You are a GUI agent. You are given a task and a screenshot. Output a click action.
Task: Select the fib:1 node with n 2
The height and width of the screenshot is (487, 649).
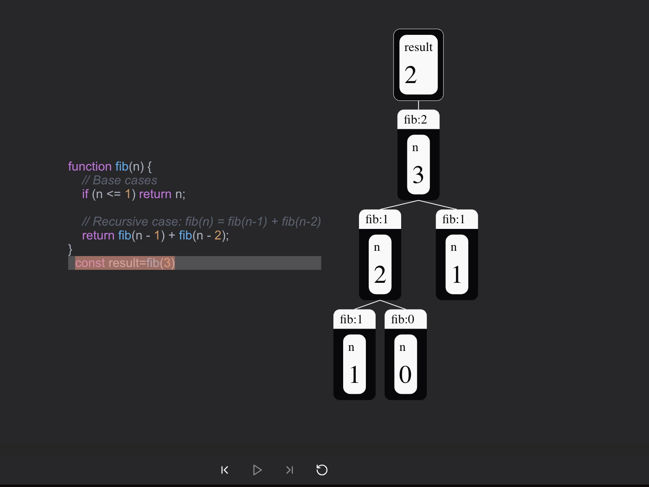coord(380,255)
